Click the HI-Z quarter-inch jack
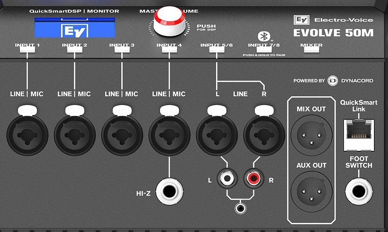 click(x=169, y=191)
